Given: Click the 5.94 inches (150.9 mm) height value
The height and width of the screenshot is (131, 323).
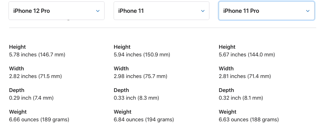Looking at the screenshot, I should click(142, 55).
